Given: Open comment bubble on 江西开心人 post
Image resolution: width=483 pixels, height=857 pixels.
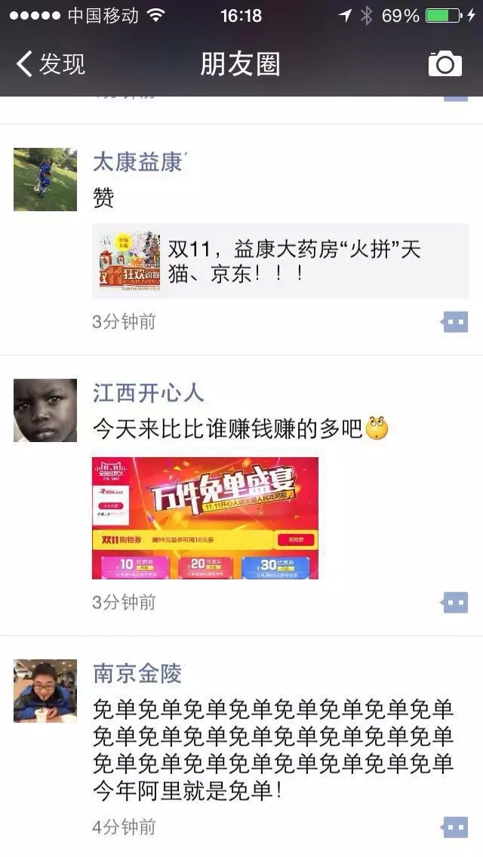Looking at the screenshot, I should [x=454, y=602].
